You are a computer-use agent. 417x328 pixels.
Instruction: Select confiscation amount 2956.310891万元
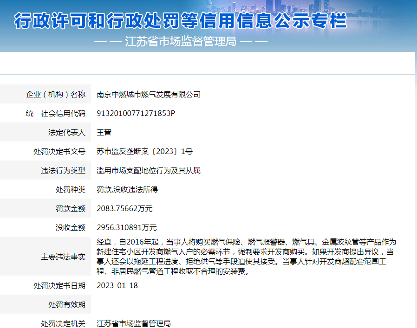(x=127, y=228)
